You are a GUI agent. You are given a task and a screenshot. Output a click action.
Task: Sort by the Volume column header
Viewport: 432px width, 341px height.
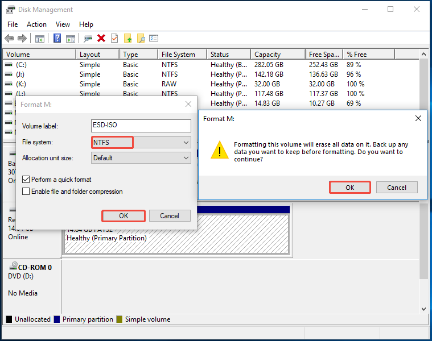coord(39,55)
